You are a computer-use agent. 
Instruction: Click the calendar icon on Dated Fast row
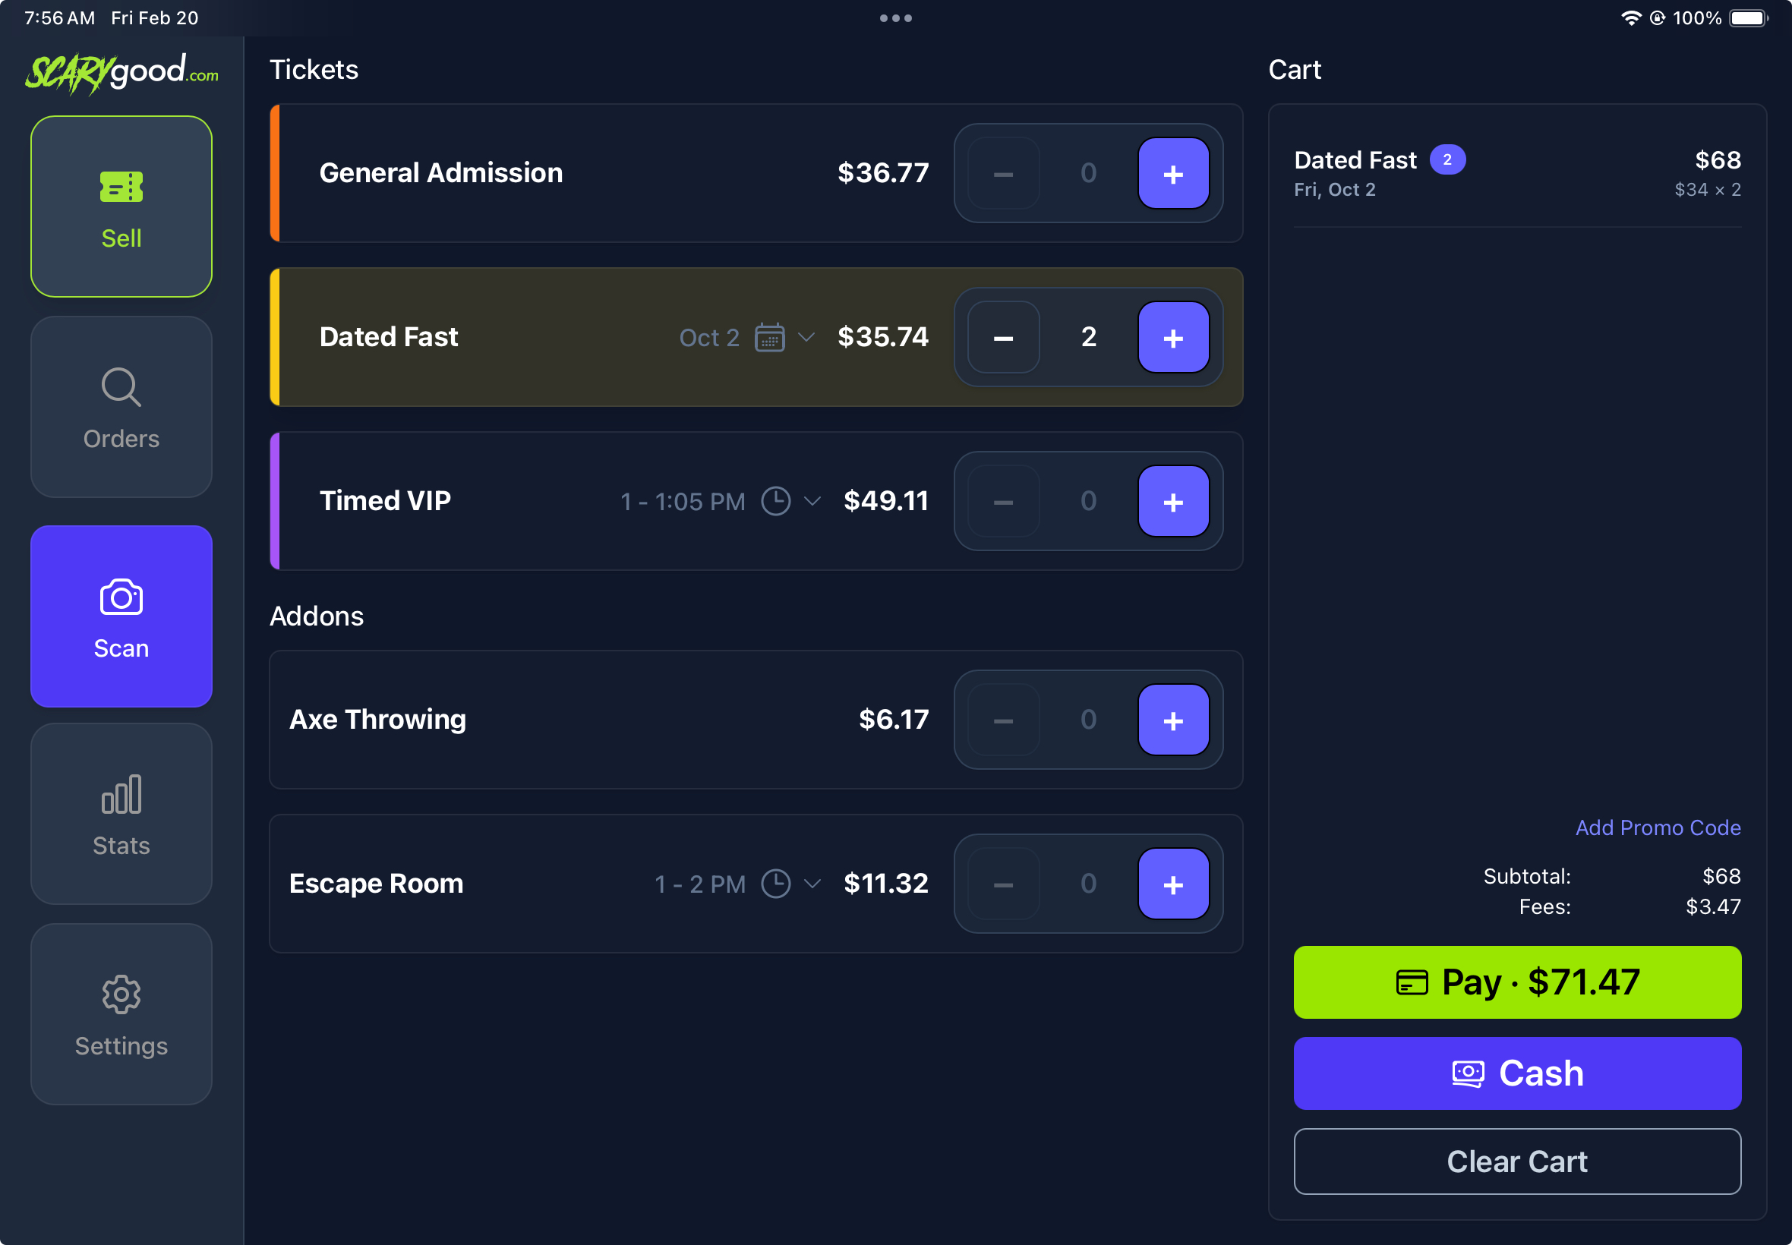click(x=771, y=338)
